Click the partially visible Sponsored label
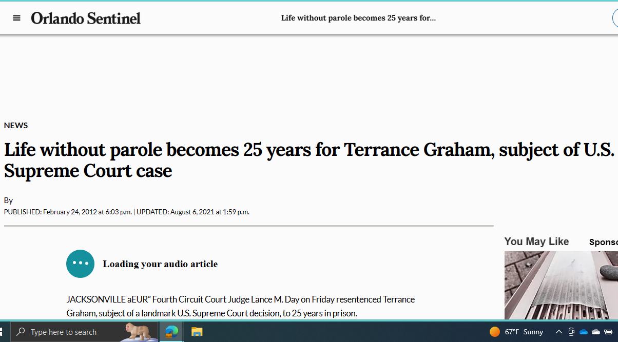This screenshot has width=618, height=342. point(604,242)
